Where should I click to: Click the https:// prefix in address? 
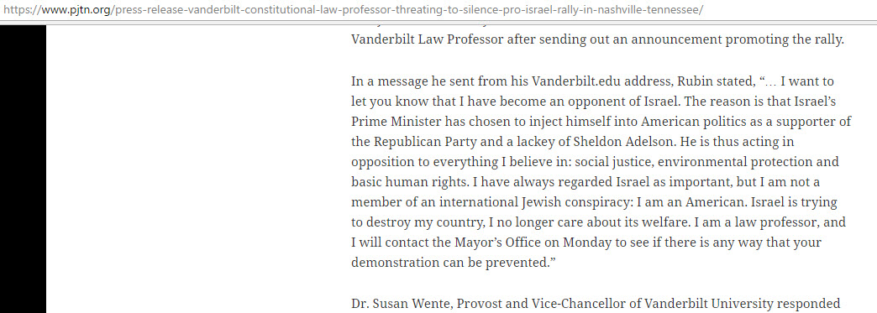click(x=18, y=10)
